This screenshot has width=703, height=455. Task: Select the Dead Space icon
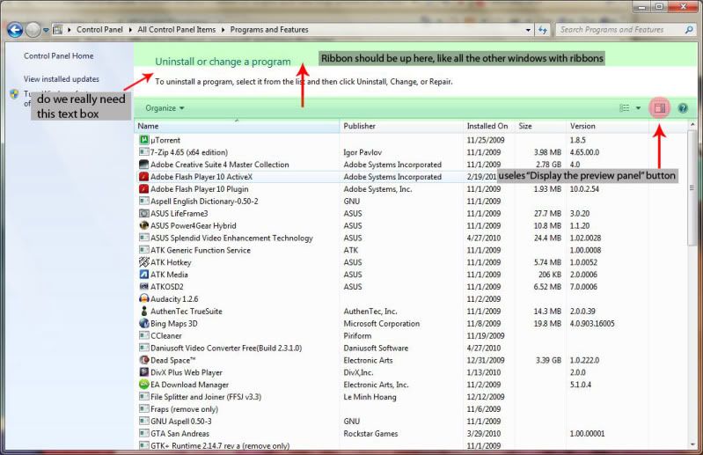[x=144, y=360]
